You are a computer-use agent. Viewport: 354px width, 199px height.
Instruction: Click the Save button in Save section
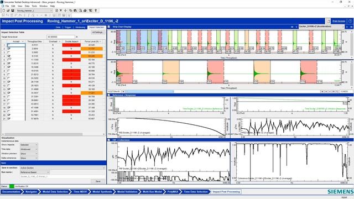coord(98,181)
